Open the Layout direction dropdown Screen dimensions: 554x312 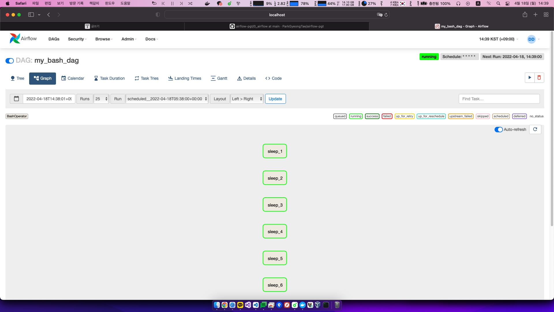click(x=247, y=99)
